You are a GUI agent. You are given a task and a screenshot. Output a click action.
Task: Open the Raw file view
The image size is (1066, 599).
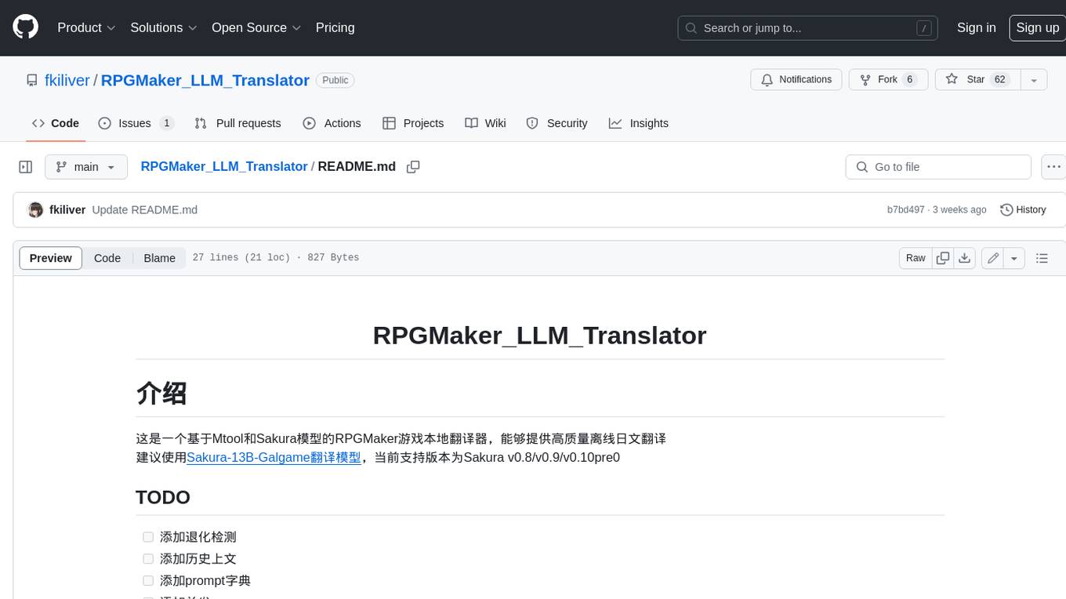[916, 258]
